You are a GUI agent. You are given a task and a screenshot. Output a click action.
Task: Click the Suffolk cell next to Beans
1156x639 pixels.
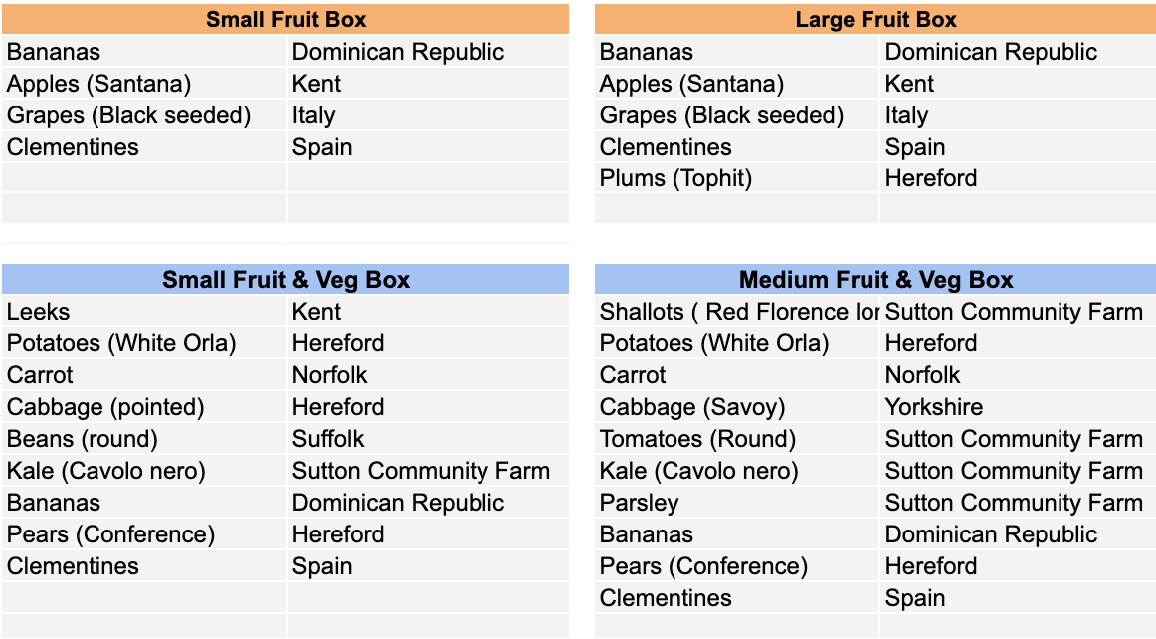pos(428,439)
